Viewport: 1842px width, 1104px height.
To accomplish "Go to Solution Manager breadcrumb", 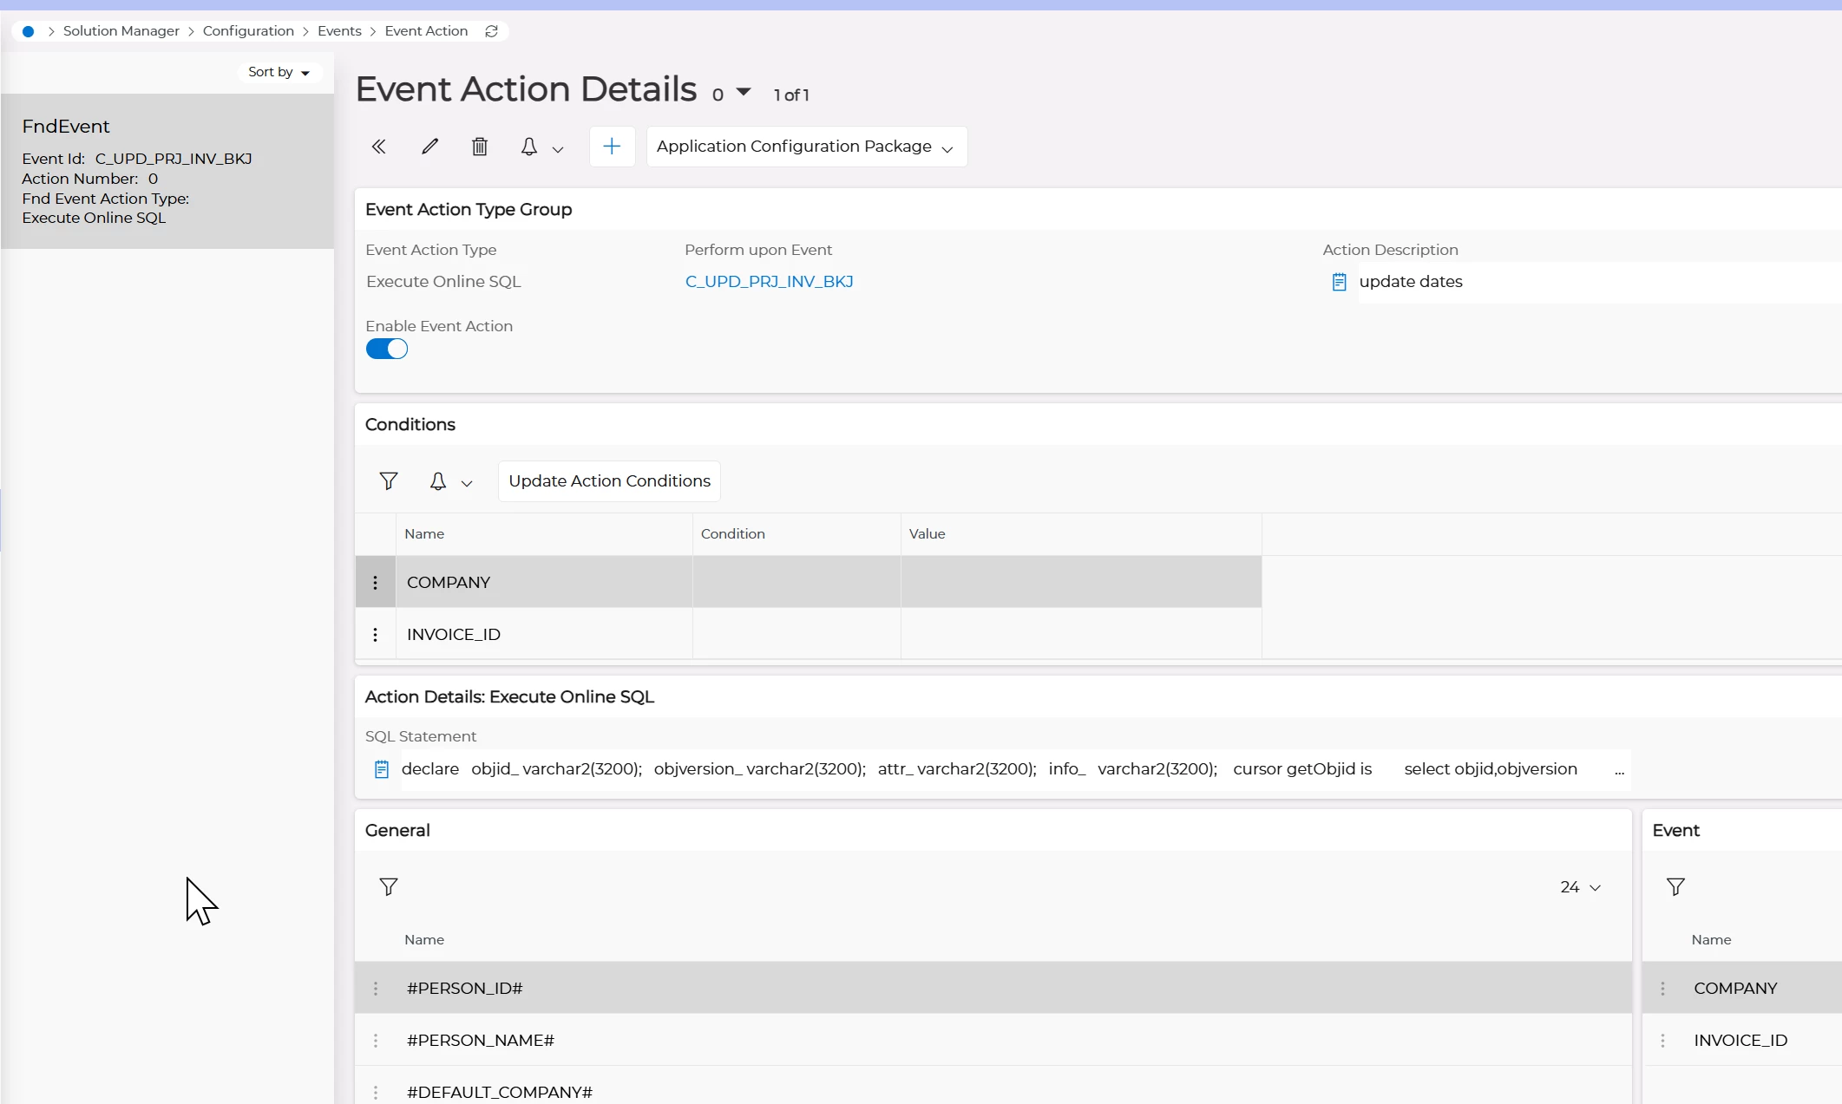I will tap(121, 31).
